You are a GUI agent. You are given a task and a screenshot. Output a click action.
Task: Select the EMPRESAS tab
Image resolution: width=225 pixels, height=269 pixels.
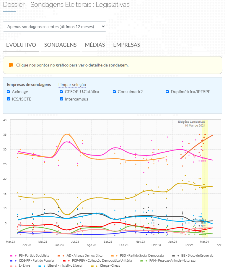[126, 45]
